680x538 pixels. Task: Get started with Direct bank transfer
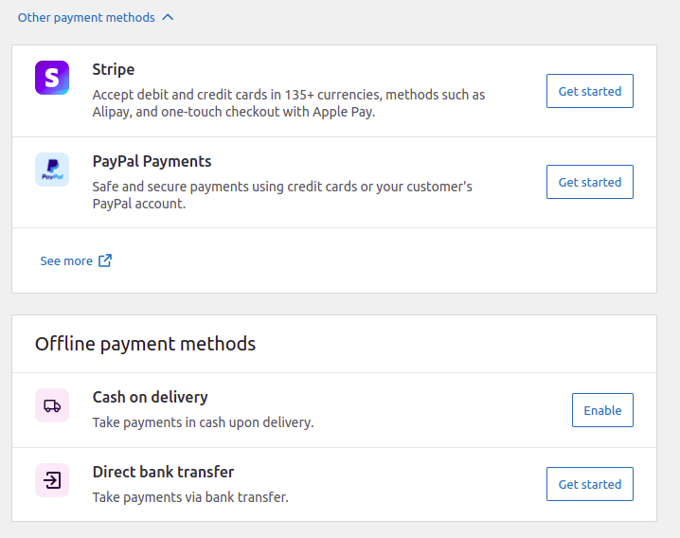pos(590,484)
